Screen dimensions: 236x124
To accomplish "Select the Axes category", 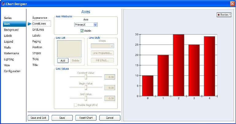I will pyautogui.click(x=14, y=24).
